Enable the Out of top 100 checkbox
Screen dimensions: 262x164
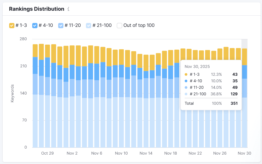(x=119, y=26)
